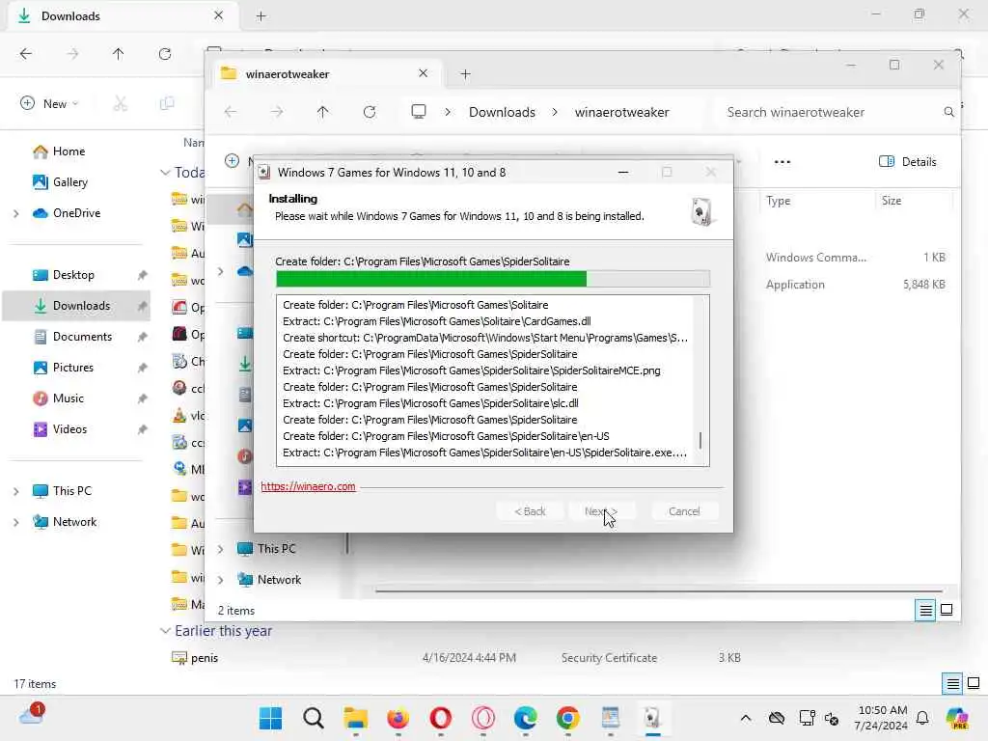The width and height of the screenshot is (988, 741).
Task: Click chevron after Downloads in address bar
Action: [x=555, y=112]
